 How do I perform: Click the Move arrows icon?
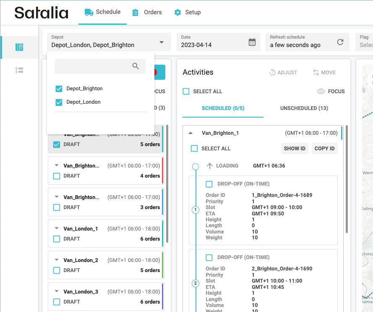[316, 72]
